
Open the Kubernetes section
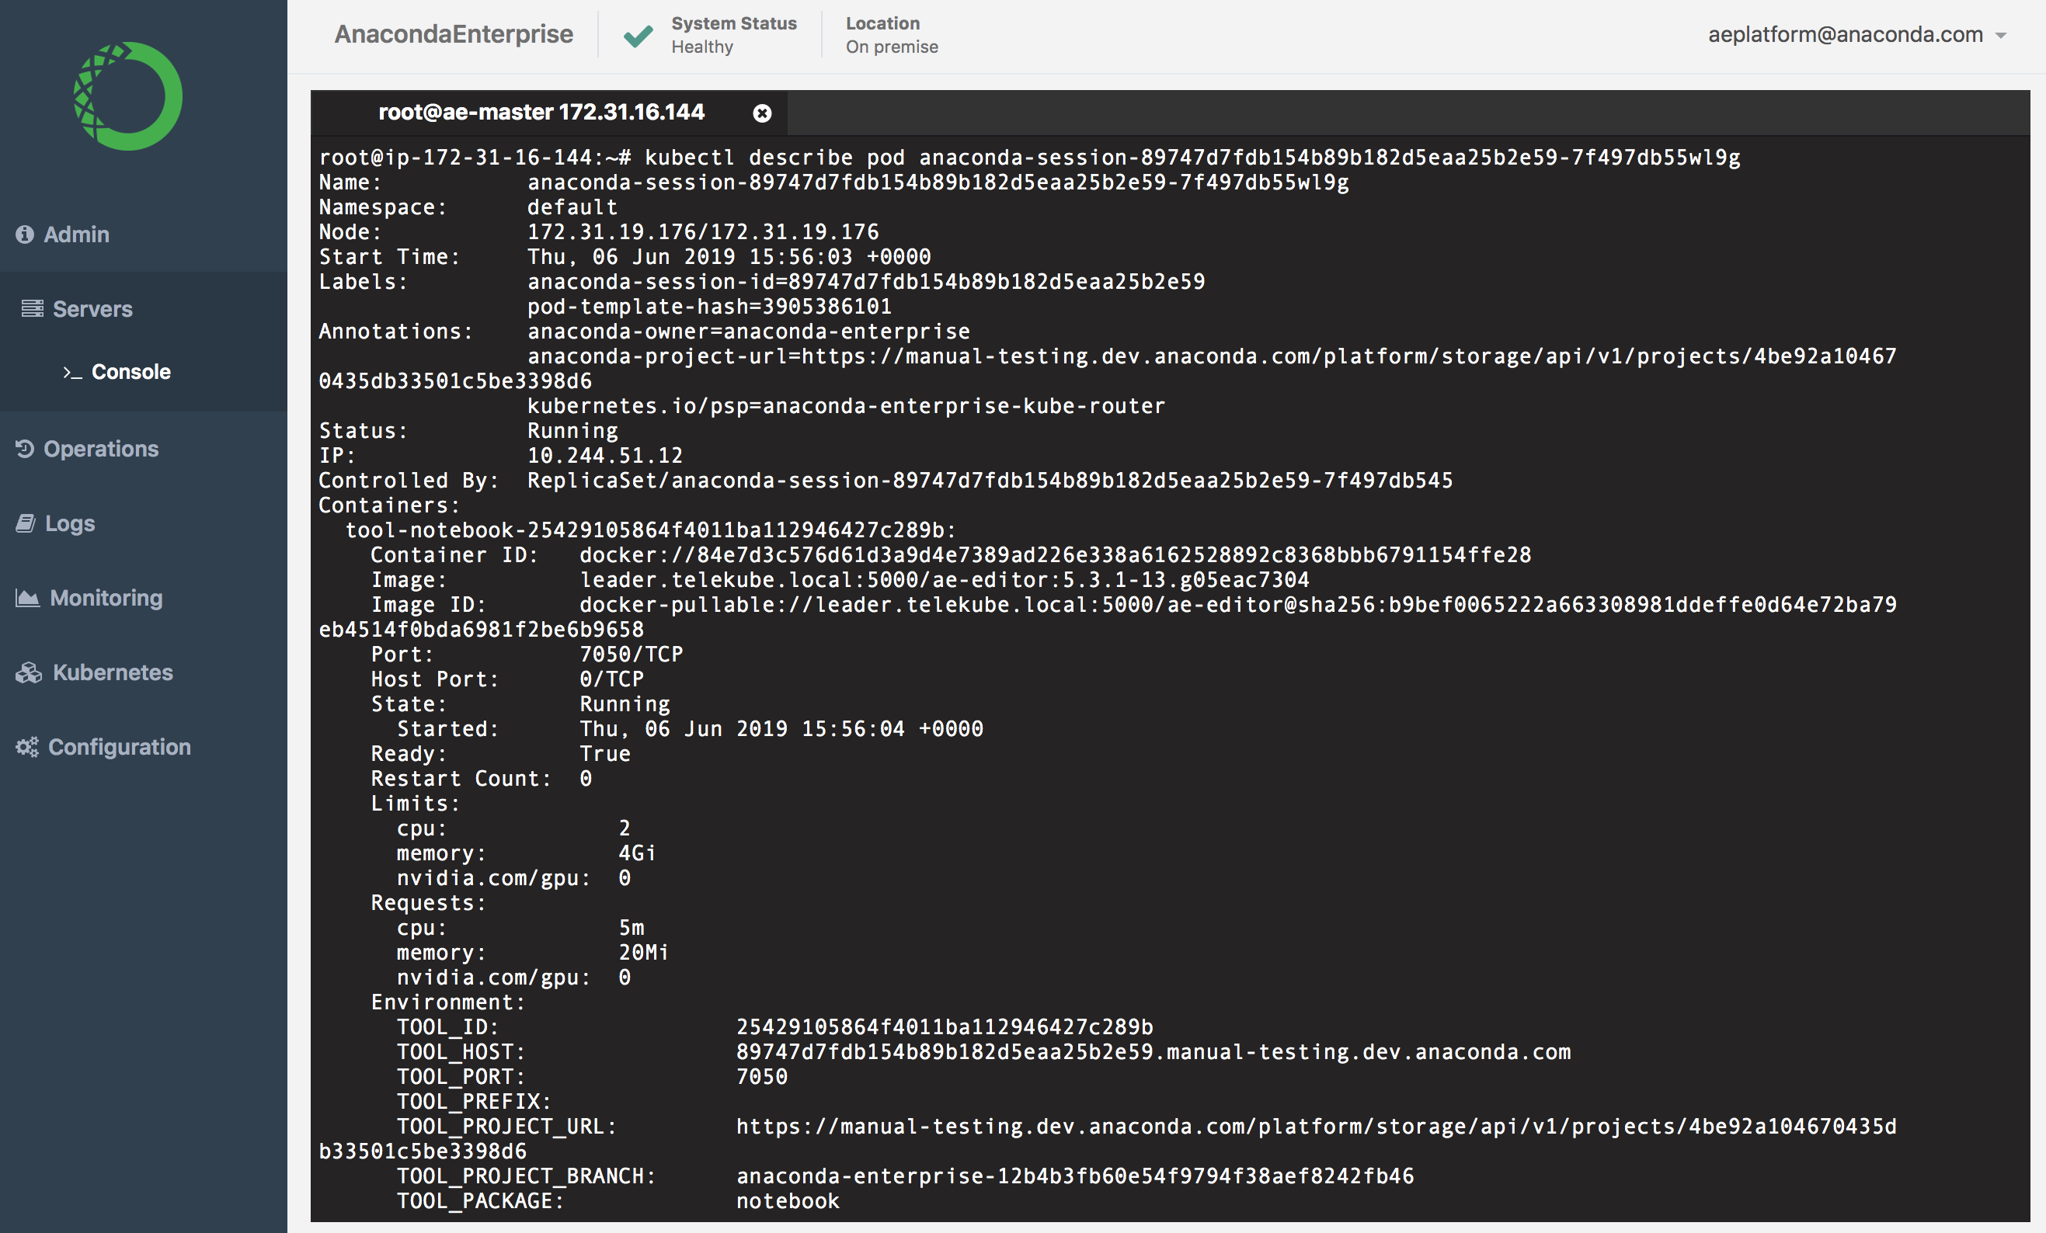[x=112, y=672]
